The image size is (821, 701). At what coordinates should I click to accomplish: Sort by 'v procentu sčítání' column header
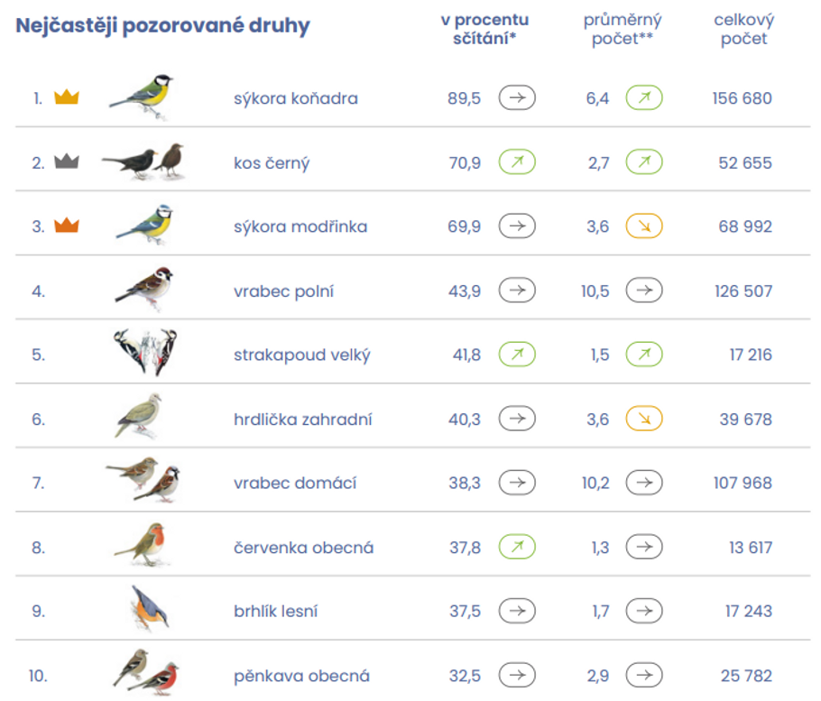coord(484,29)
